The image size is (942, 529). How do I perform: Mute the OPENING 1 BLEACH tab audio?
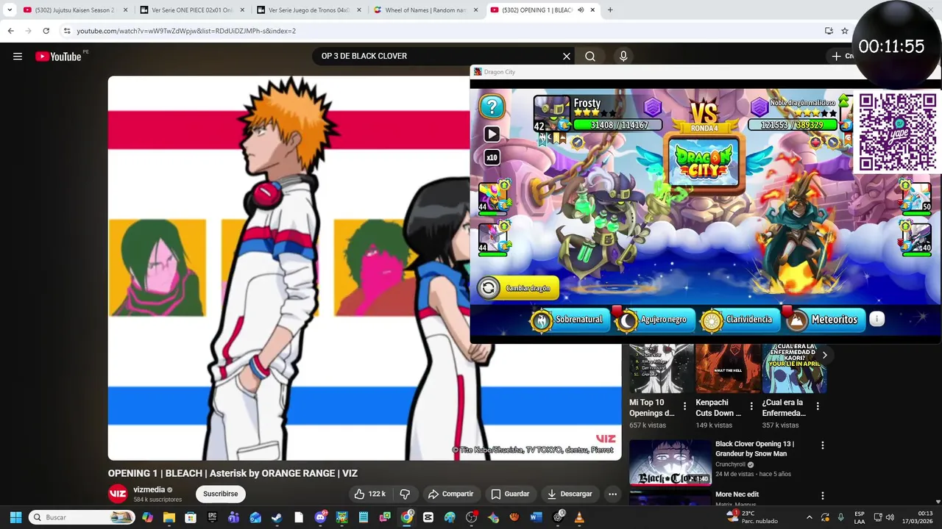pos(581,10)
